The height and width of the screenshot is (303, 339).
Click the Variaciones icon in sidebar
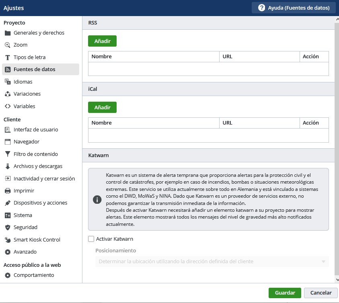pos(7,94)
